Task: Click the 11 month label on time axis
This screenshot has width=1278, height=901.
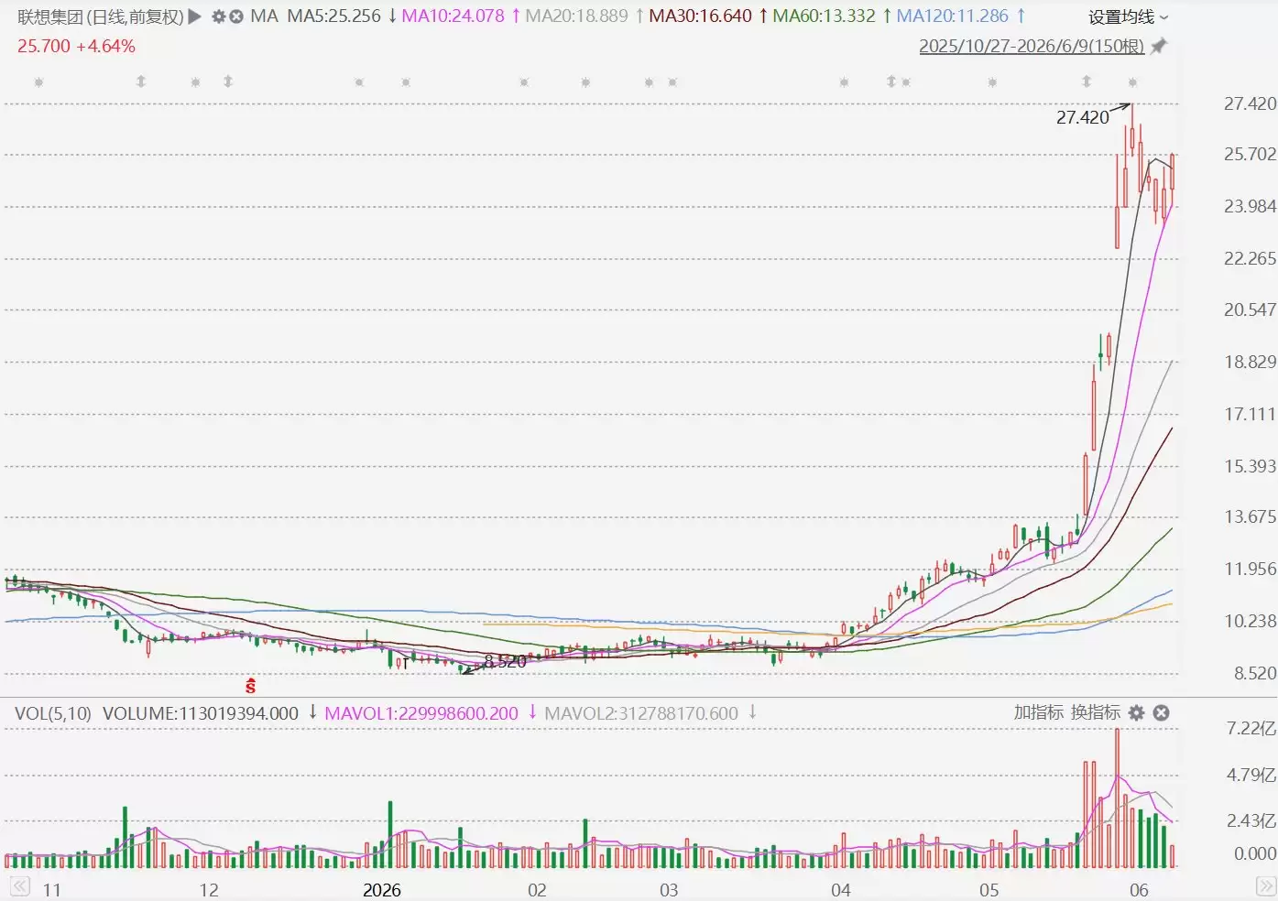Action: click(51, 890)
